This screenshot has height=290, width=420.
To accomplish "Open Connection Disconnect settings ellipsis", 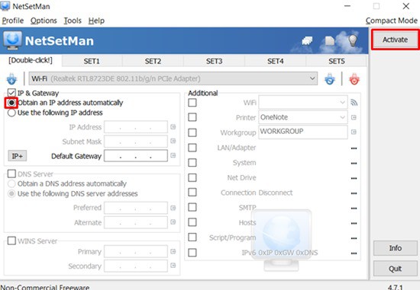I will pyautogui.click(x=354, y=193).
